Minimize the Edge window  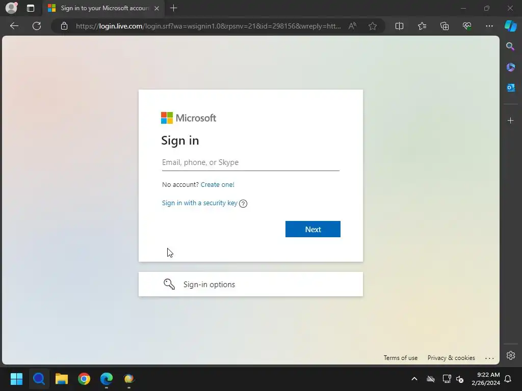(463, 8)
